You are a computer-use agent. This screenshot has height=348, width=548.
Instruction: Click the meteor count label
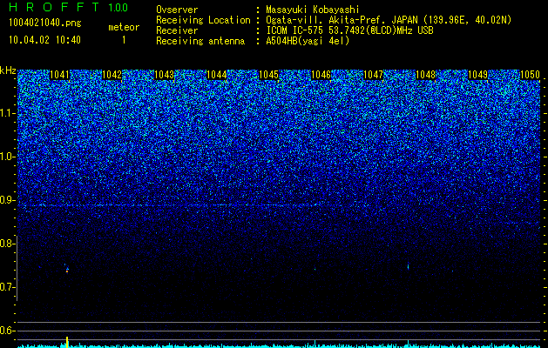(124, 27)
